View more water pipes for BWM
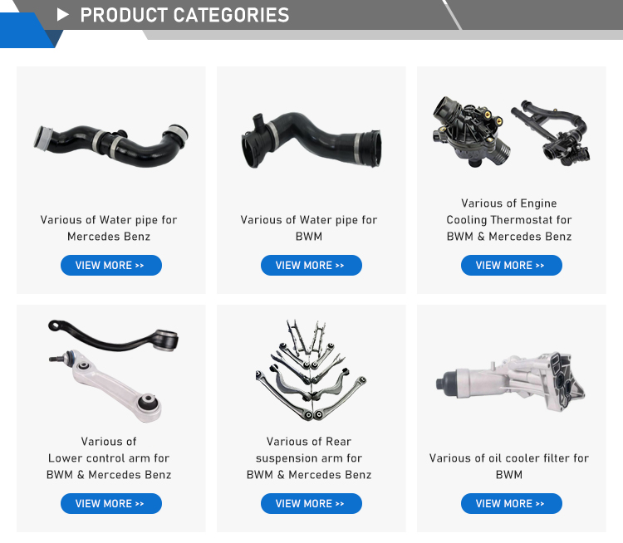 (311, 266)
